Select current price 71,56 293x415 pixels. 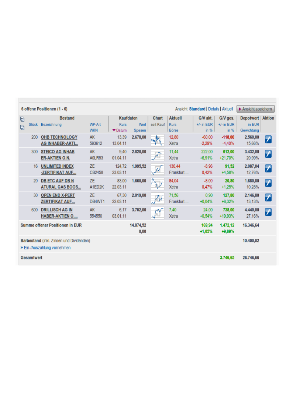(x=173, y=195)
